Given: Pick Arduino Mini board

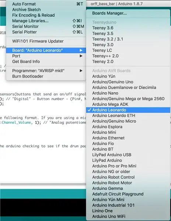Looking at the screenshot, I should point(128,132).
